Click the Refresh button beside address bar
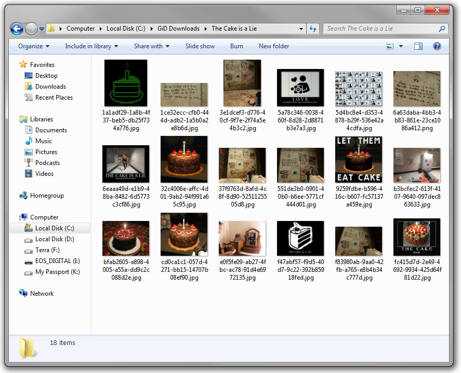Image resolution: width=461 pixels, height=373 pixels. pyautogui.click(x=313, y=29)
